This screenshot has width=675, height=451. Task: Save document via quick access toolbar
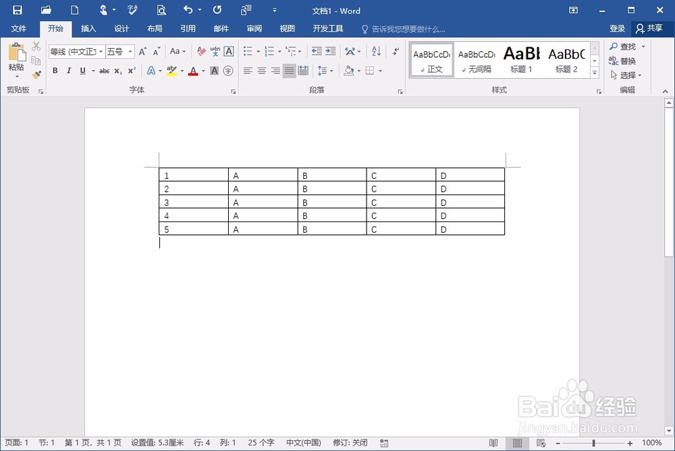[18, 10]
